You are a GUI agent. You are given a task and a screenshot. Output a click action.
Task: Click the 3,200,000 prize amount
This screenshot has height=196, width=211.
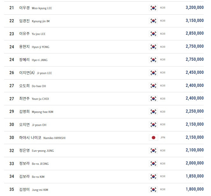click(194, 8)
